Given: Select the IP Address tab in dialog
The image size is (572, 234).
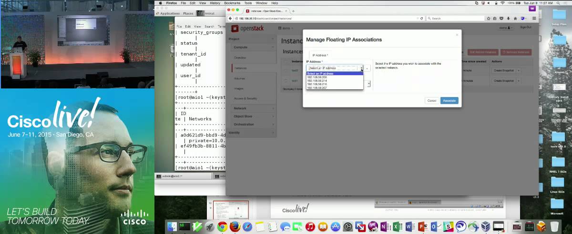Looking at the screenshot, I should [x=320, y=55].
